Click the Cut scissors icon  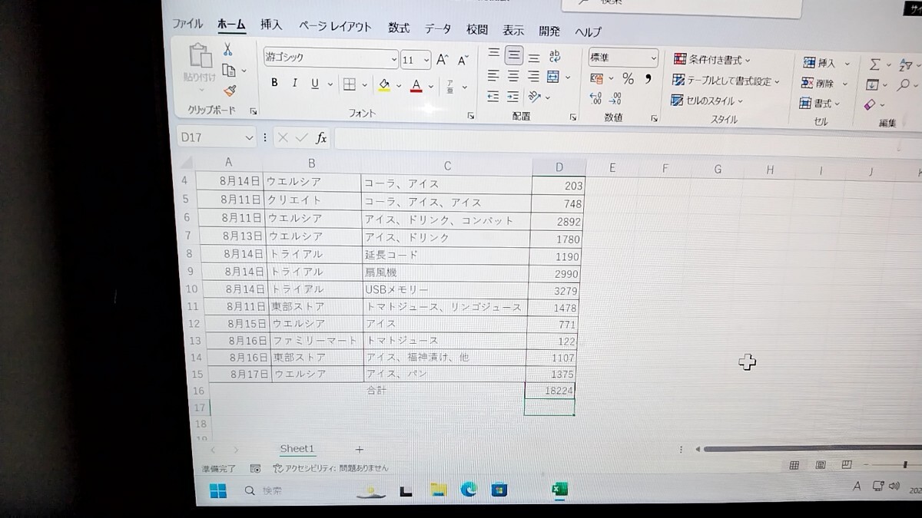(227, 50)
